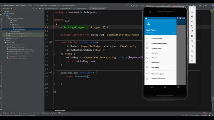214x120 pixels.
Task: Click emulator volume down icon
Action: coord(192,21)
